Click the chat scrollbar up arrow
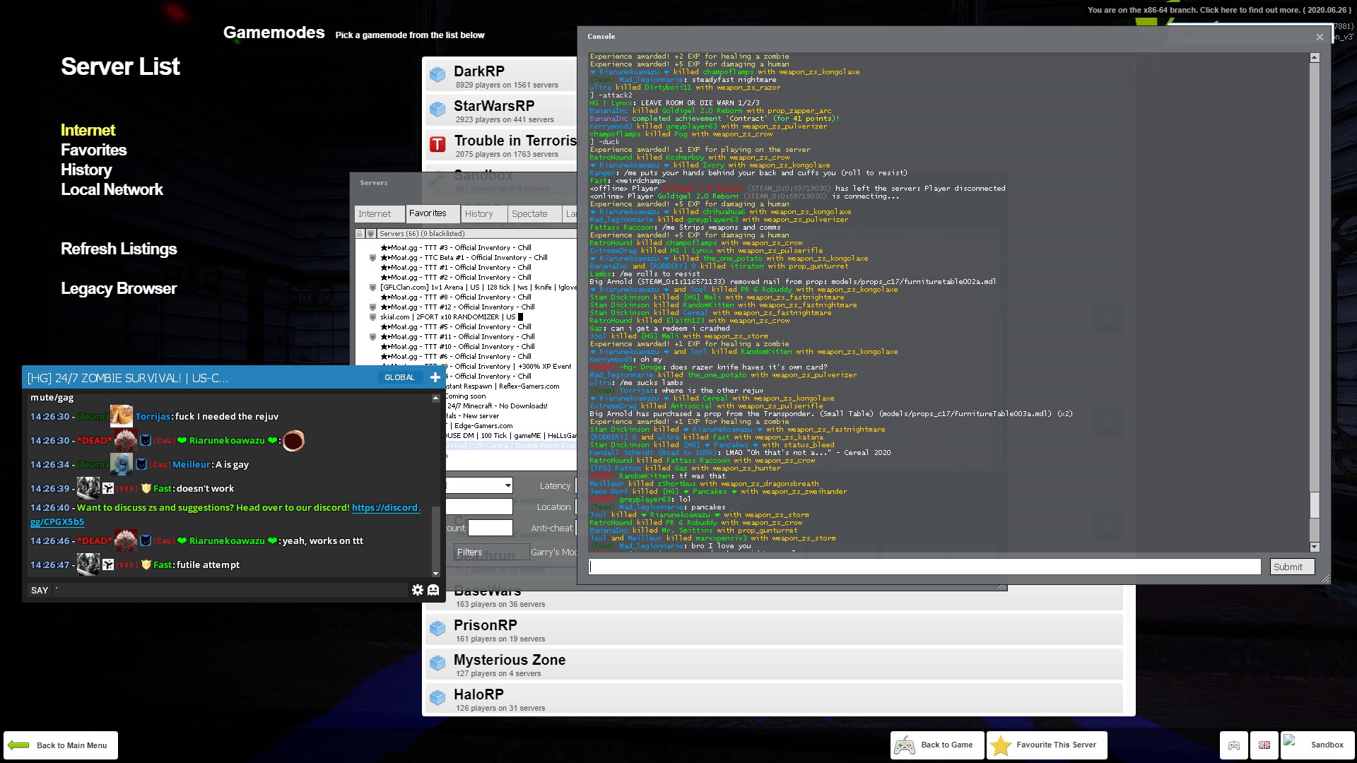Viewport: 1357px width, 763px height. pos(435,398)
